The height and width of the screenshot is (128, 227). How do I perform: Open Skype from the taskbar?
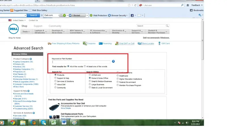coord(43,123)
